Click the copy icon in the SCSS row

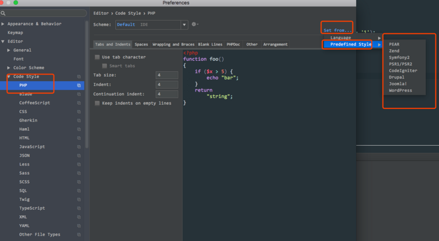click(x=79, y=182)
